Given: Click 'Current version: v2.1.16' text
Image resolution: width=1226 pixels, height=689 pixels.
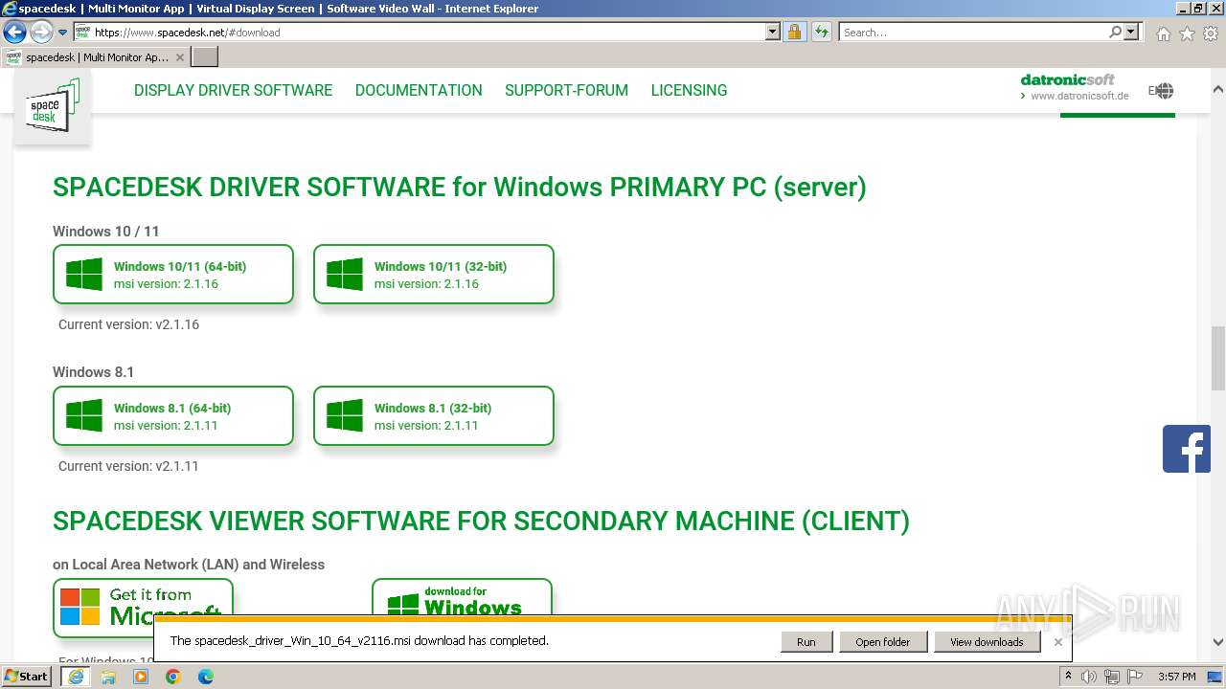Looking at the screenshot, I should point(128,324).
